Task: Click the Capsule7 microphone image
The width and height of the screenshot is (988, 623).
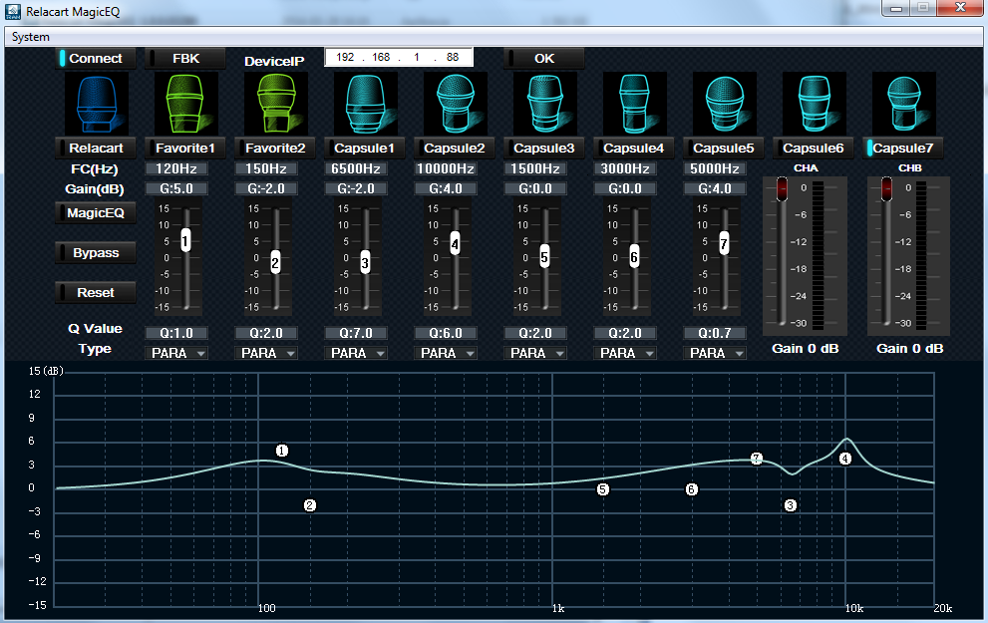Action: point(904,104)
